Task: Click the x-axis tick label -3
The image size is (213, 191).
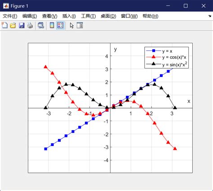Action: (49, 114)
